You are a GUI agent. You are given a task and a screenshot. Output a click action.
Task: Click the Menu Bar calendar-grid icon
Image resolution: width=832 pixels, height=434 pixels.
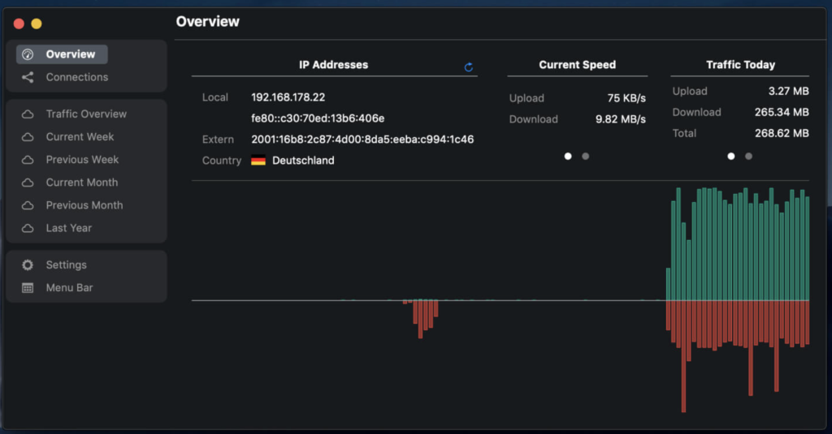point(28,288)
